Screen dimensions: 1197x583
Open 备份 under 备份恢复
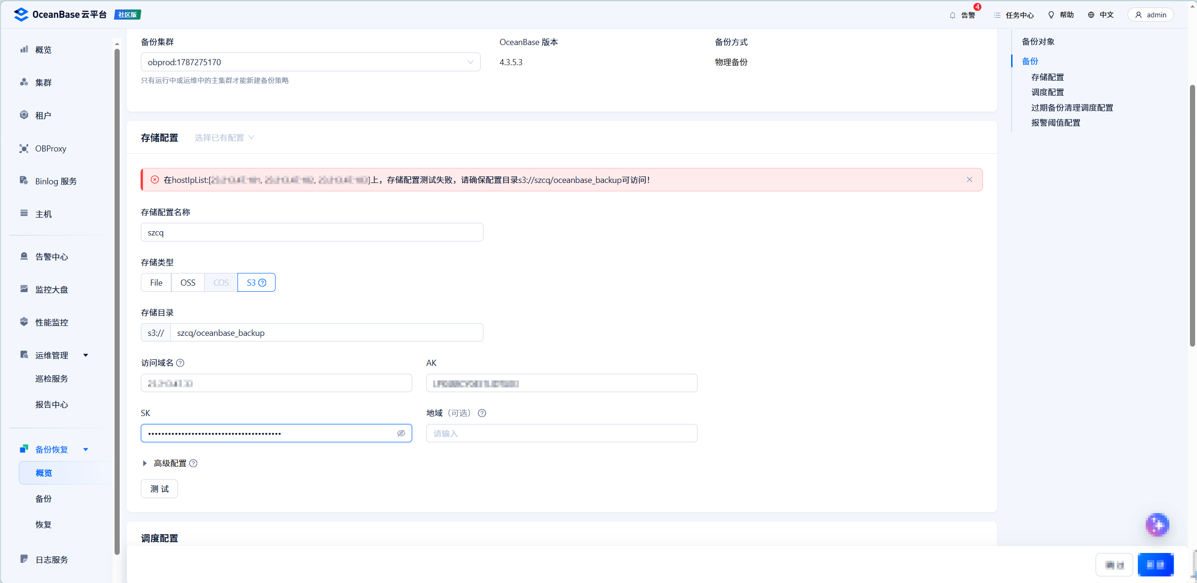[44, 499]
